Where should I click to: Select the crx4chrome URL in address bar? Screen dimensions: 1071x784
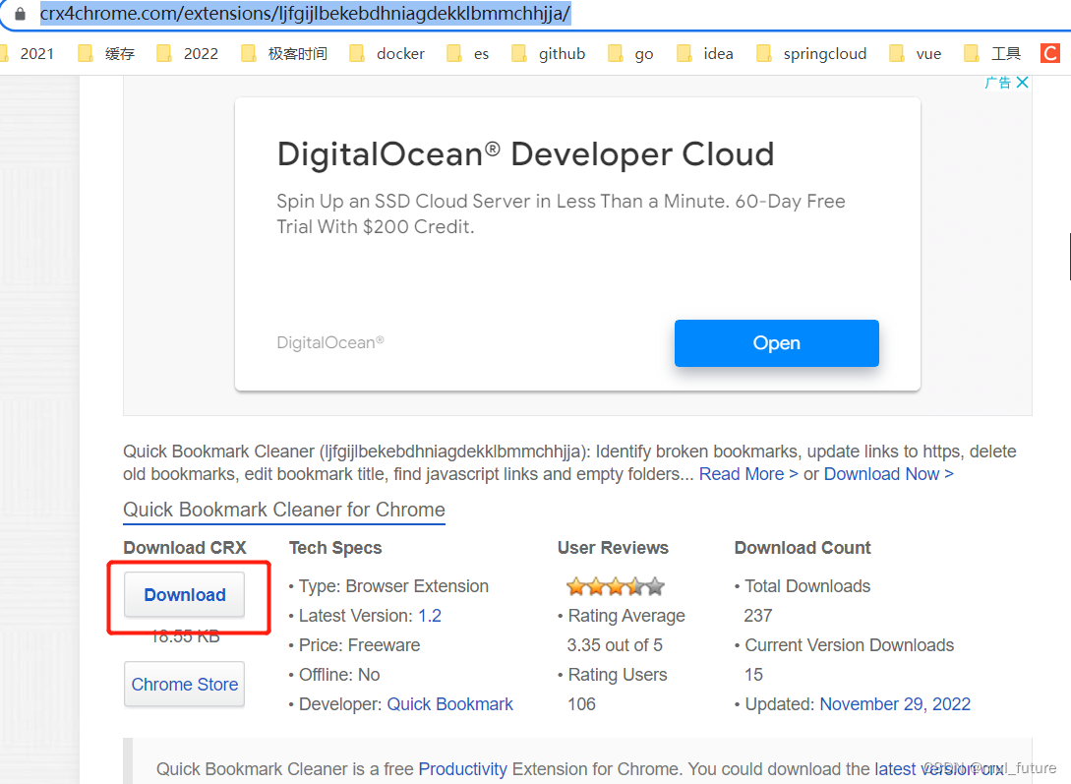[305, 13]
